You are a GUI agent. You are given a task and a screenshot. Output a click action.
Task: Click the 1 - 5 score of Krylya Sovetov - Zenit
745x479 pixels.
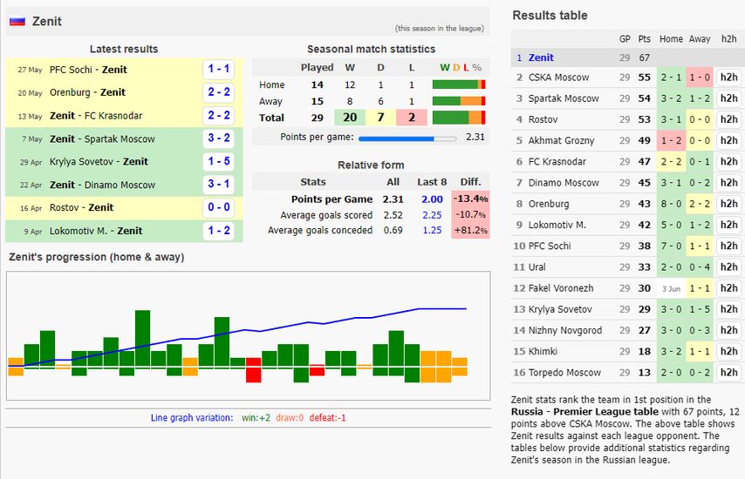pyautogui.click(x=219, y=161)
